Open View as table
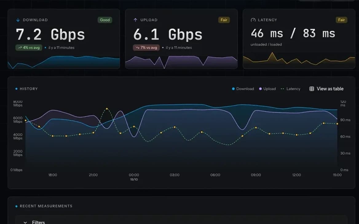The image size is (359, 224). [326, 89]
